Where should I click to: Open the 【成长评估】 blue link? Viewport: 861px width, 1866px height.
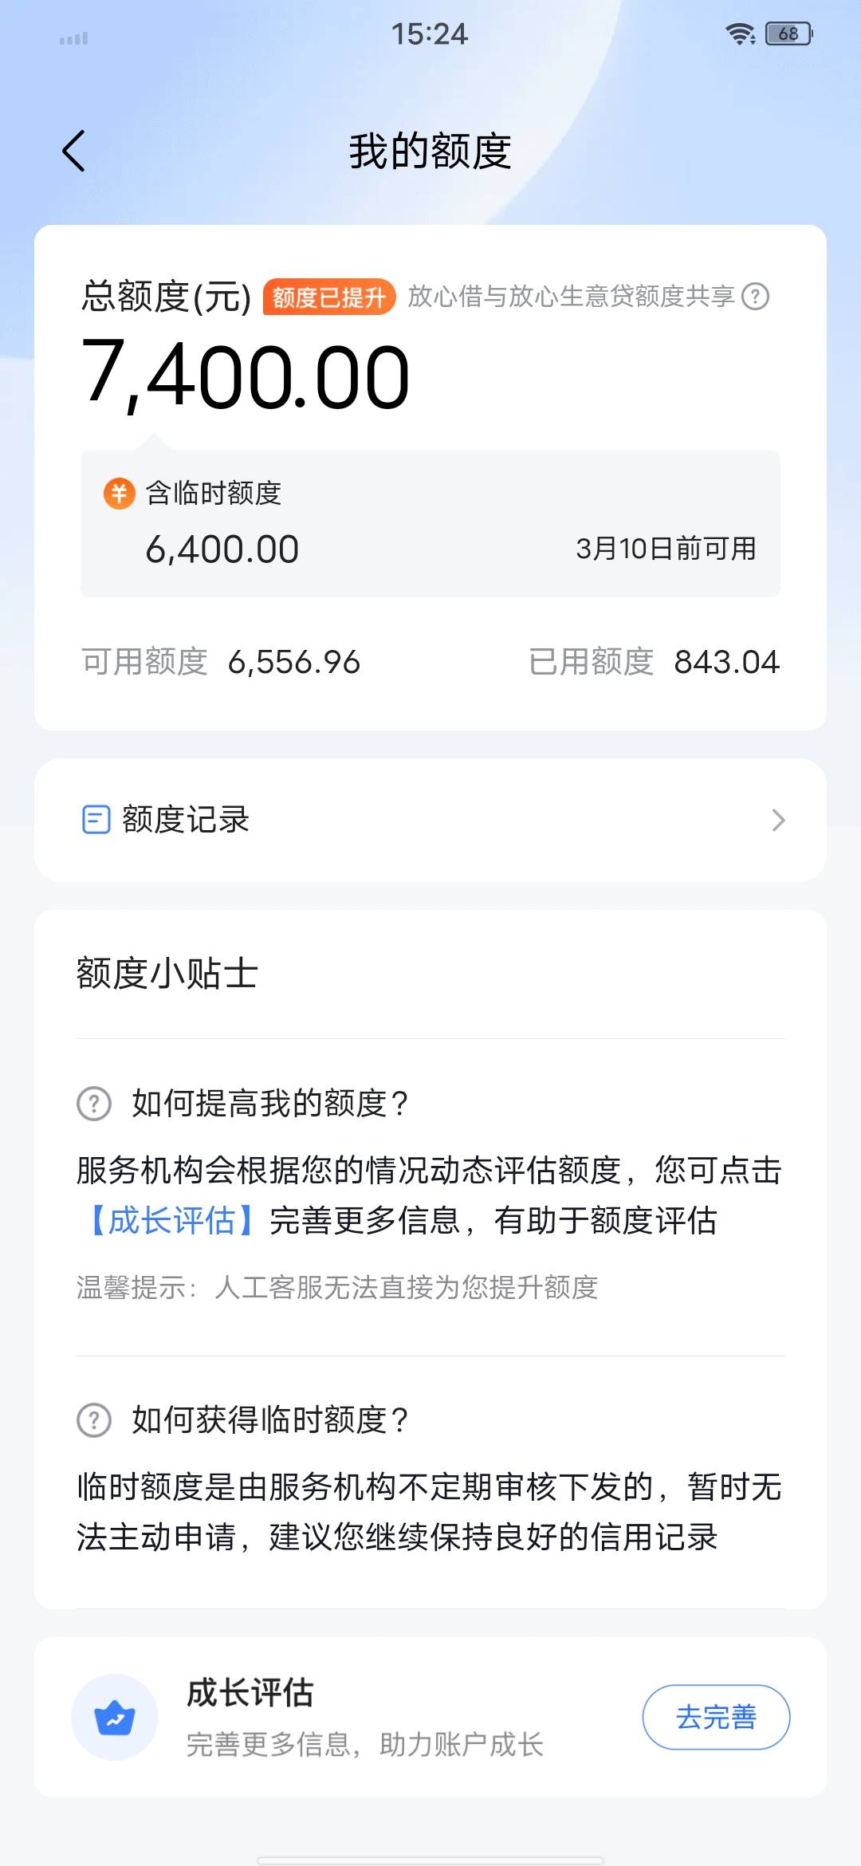click(x=172, y=1221)
